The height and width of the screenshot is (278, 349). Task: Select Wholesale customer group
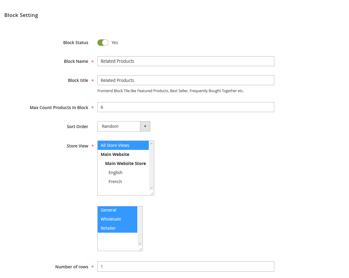point(117,219)
